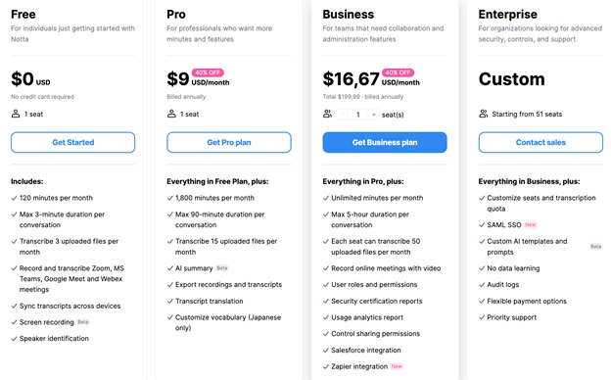
Task: Decrease Business seats with minus stepper
Action: coord(342,115)
